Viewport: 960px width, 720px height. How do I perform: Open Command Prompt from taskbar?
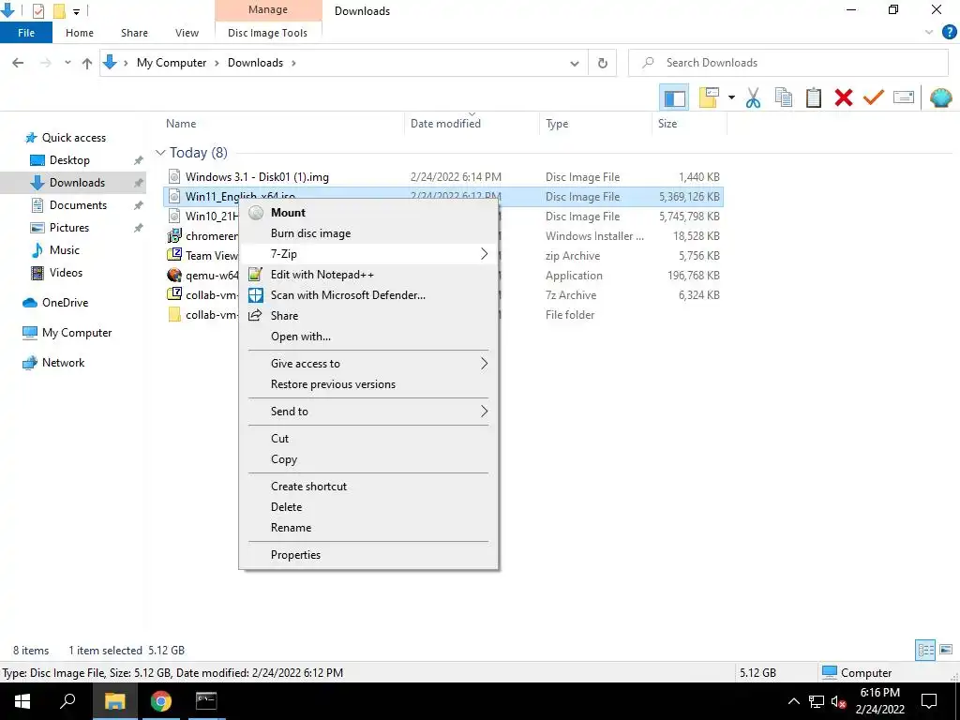[x=206, y=701]
